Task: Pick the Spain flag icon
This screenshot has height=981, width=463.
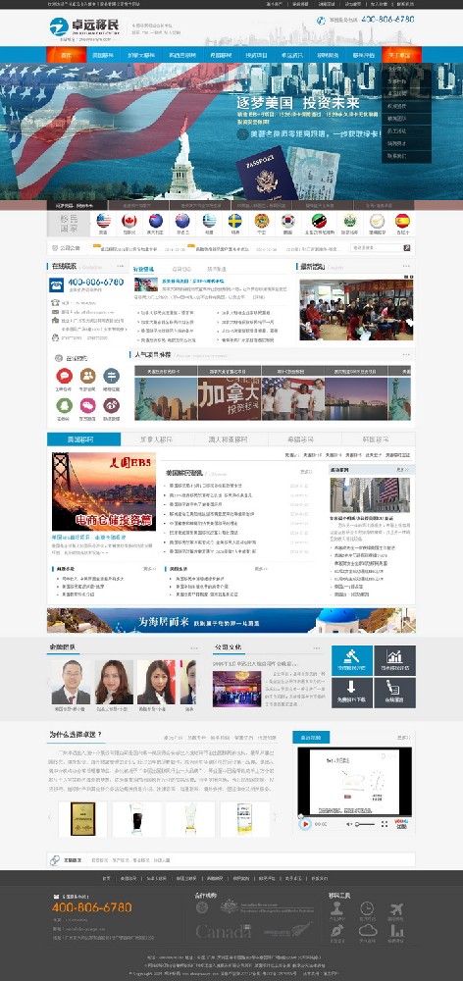Action: [x=402, y=221]
